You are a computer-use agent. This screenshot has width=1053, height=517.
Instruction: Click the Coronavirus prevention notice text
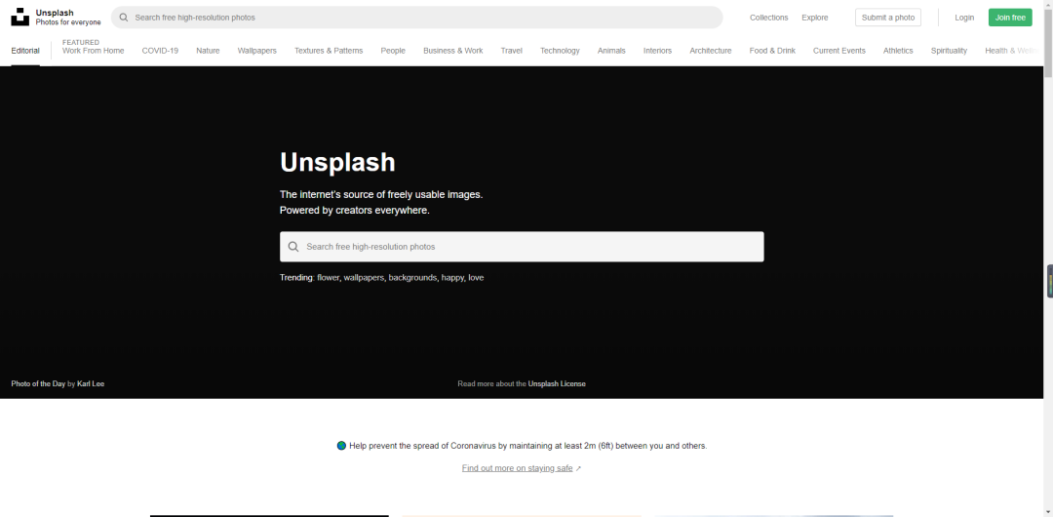[527, 446]
